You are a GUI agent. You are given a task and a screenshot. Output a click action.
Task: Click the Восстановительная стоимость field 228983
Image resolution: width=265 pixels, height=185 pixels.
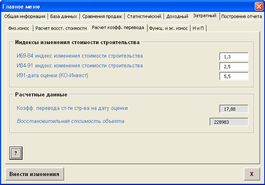pyautogui.click(x=229, y=122)
